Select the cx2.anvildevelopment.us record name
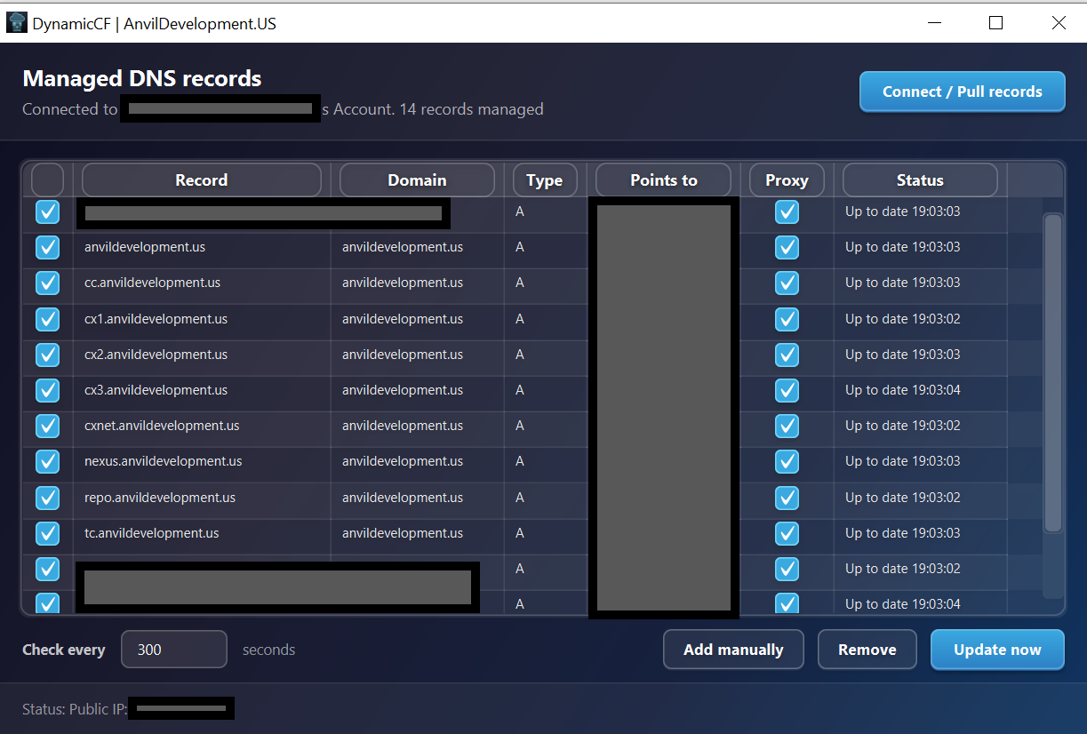 pos(156,355)
